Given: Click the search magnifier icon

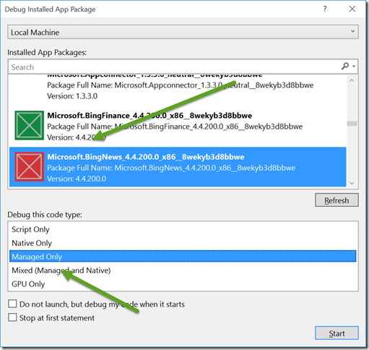Looking at the screenshot, I should coord(345,66).
